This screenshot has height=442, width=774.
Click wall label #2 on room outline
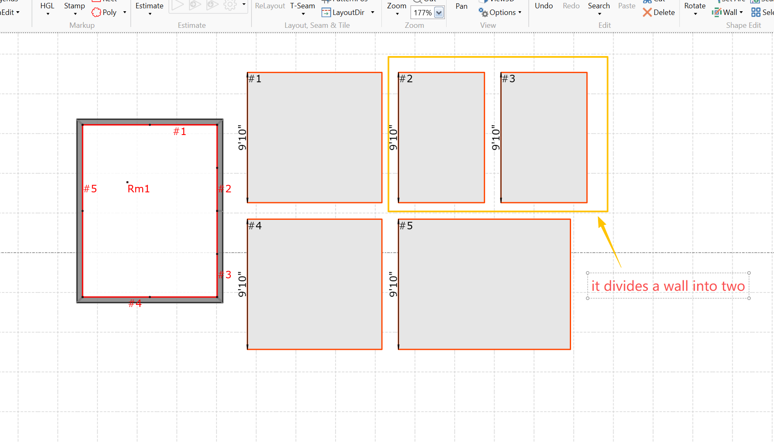tap(225, 189)
